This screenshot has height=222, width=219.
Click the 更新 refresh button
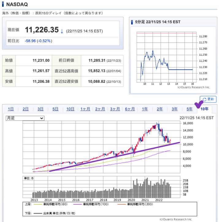(x=208, y=99)
